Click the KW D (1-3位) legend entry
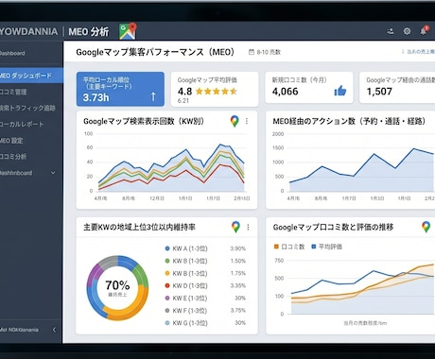Viewport: 435px width, 359px height. click(186, 285)
